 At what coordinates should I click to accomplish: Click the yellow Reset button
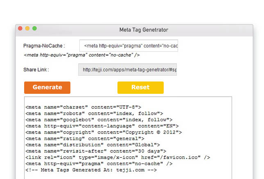pos(140,88)
